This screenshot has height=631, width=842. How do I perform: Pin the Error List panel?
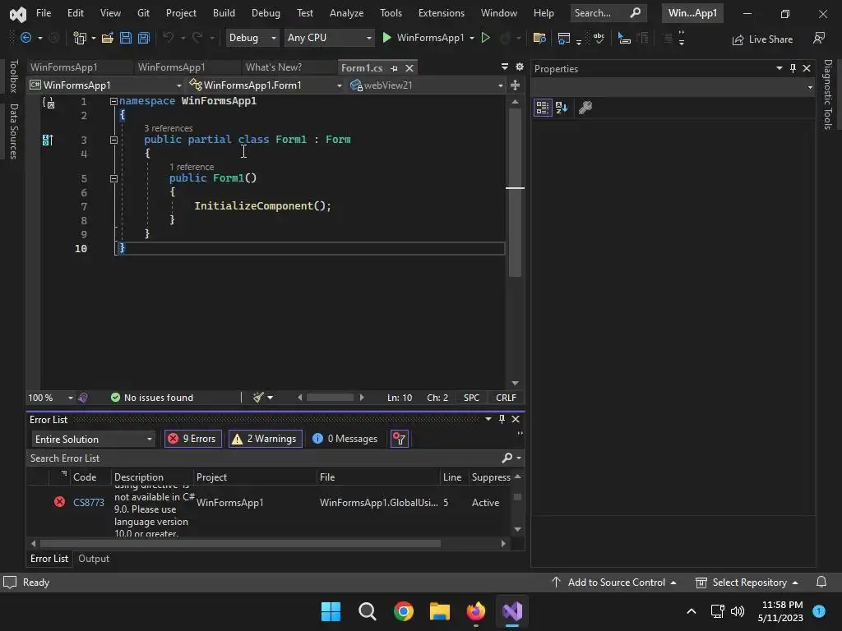click(x=502, y=419)
